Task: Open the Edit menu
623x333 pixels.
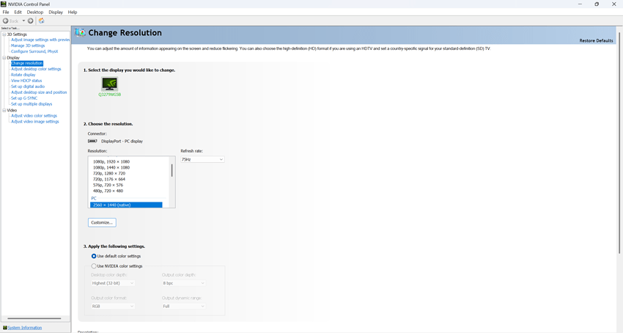Action: (18, 12)
